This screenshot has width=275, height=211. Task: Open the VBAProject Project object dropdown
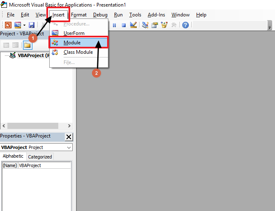click(x=69, y=147)
